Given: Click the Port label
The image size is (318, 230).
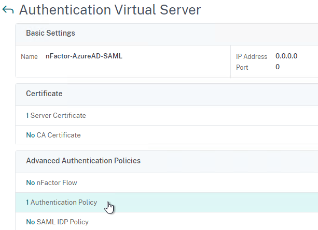Looking at the screenshot, I should tap(242, 67).
